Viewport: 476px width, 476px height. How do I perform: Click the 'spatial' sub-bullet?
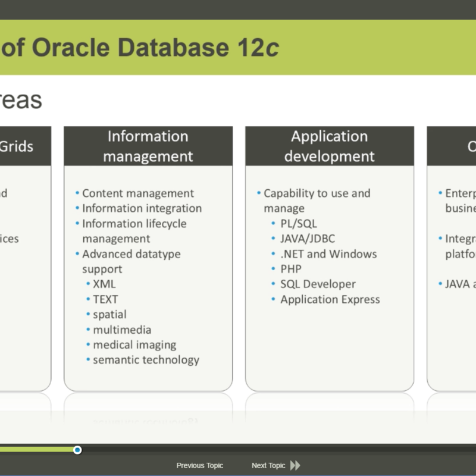click(x=109, y=315)
